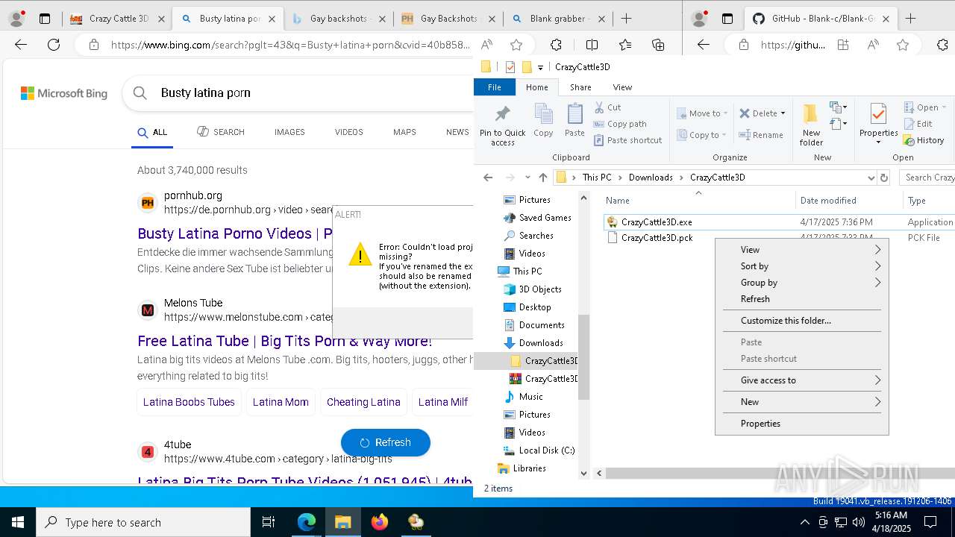Select CrazyCattle3D.pck in the file list
The height and width of the screenshot is (537, 955).
point(657,238)
